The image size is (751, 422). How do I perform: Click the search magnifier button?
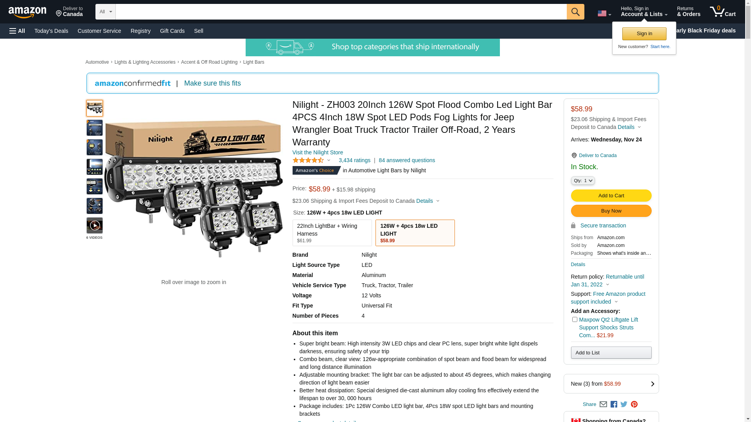tap(575, 12)
